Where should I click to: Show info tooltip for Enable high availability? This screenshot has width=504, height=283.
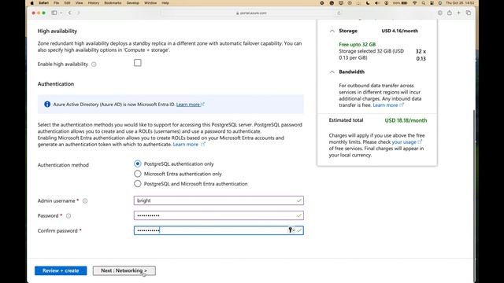click(x=94, y=64)
